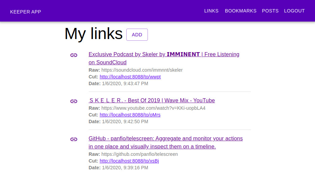Click raw URL https://soundcloud.com/immnnt/skeler

tap(142, 70)
